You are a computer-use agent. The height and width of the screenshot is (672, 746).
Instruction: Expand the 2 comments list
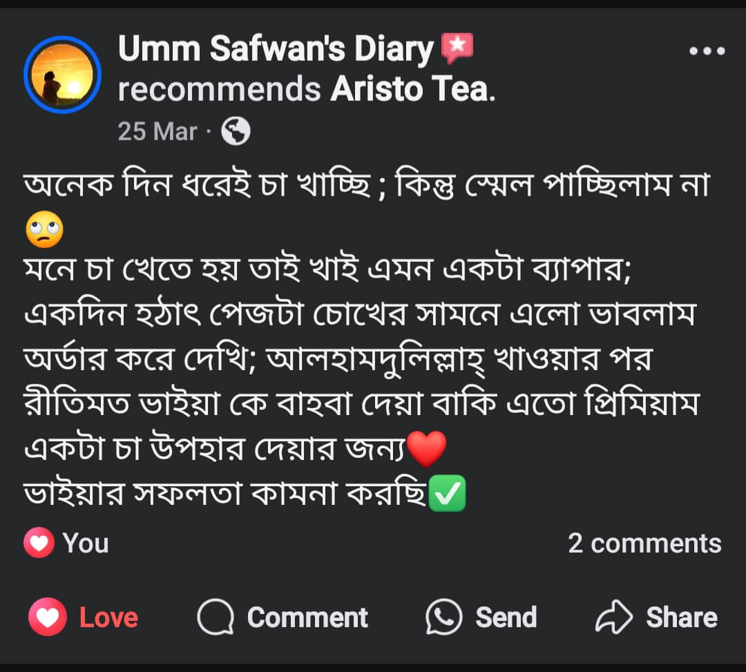[644, 544]
